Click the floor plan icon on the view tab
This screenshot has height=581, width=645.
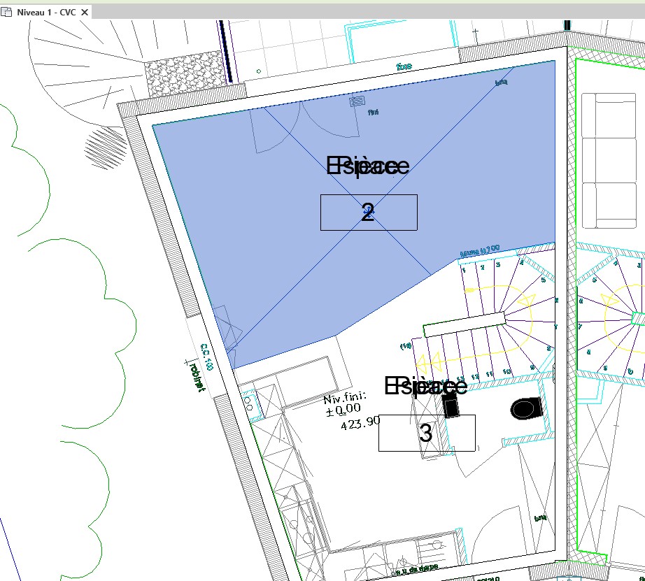point(8,13)
